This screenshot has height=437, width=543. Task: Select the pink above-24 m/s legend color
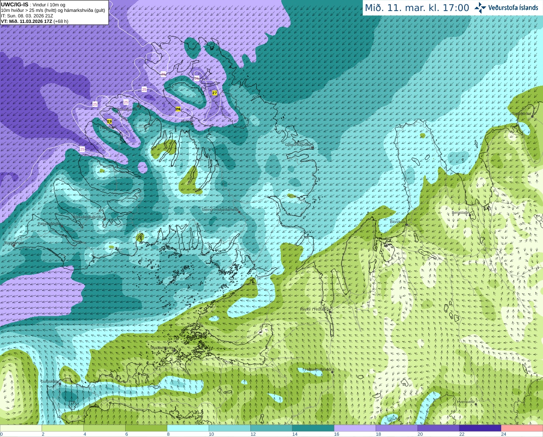pyautogui.click(x=522, y=428)
